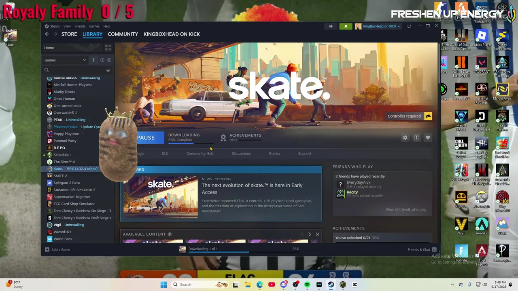Filter ready-to-play games with play icon
This screenshot has width=518, height=291.
tap(109, 60)
